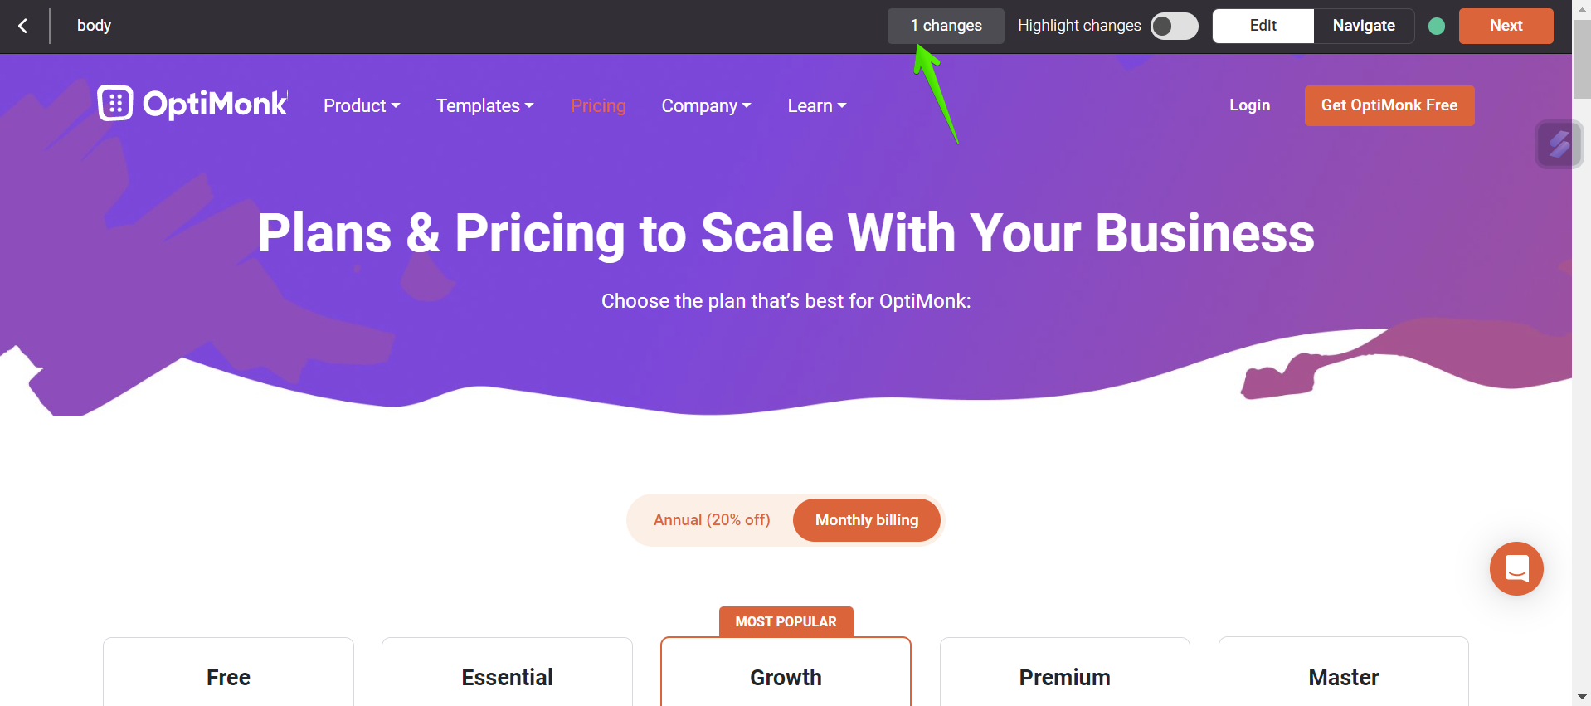This screenshot has height=706, width=1591.
Task: Select Annual (20% off) billing option
Action: tap(712, 520)
